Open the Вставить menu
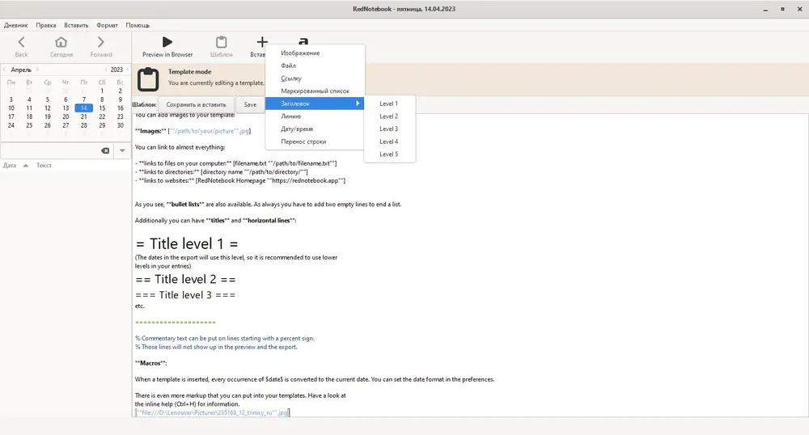This screenshot has height=435, width=809. (76, 25)
